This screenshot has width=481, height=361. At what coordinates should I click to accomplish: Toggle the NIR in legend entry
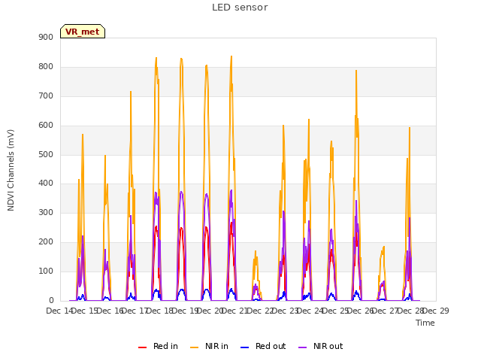(210, 346)
